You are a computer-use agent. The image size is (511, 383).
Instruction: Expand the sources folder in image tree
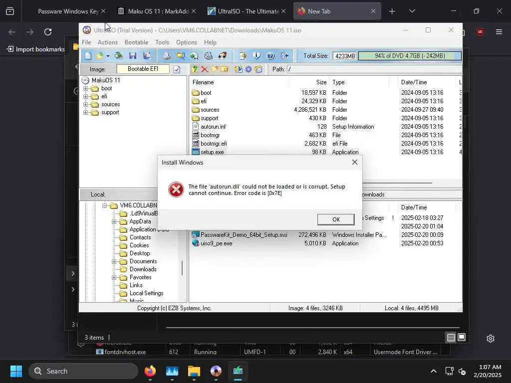(85, 105)
